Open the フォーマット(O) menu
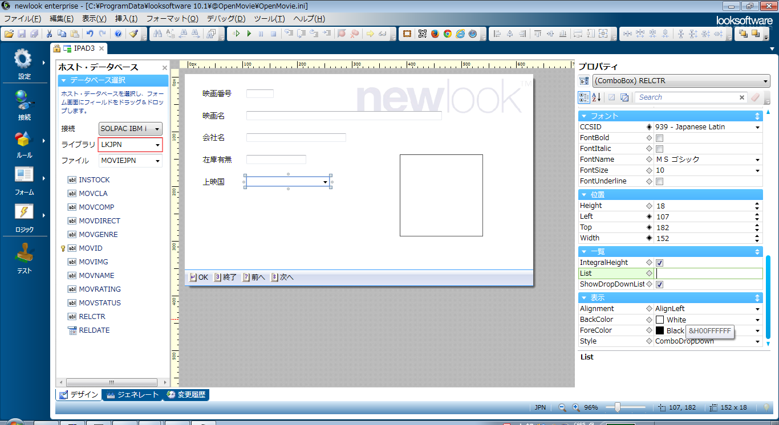Viewport: 779px width, 425px height. click(x=172, y=19)
